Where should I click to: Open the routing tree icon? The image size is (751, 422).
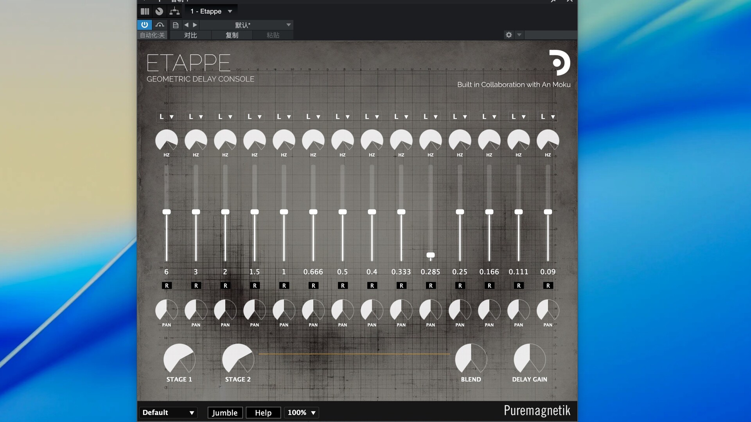174,11
